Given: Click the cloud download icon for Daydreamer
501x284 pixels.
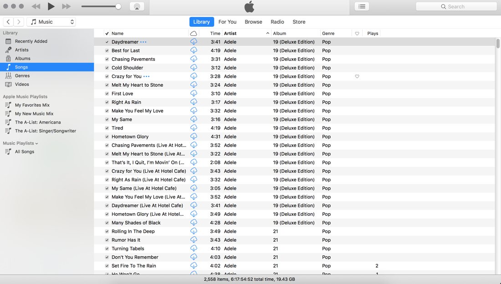Looking at the screenshot, I should tap(194, 41).
